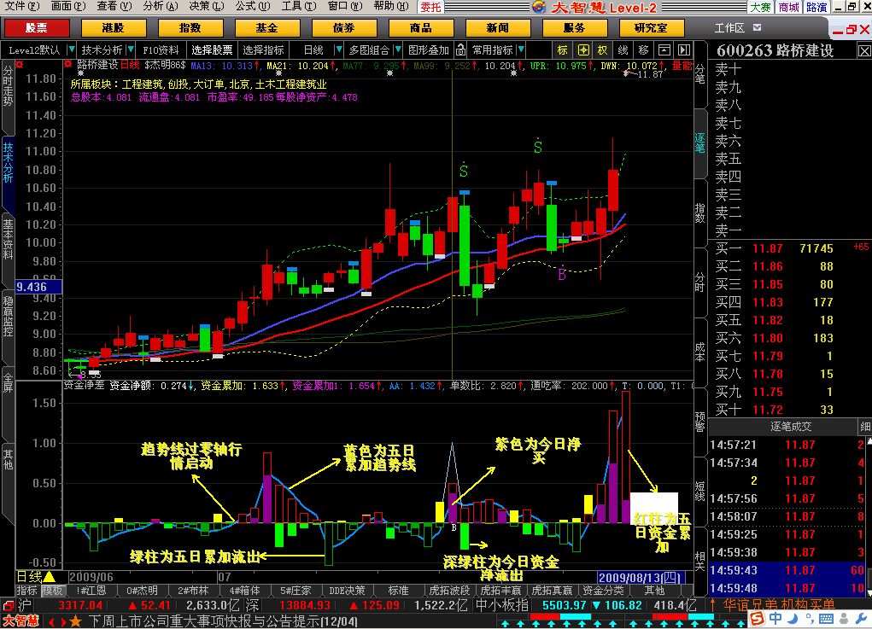Open the 文件 menu
872x629 pixels.
pyautogui.click(x=22, y=7)
